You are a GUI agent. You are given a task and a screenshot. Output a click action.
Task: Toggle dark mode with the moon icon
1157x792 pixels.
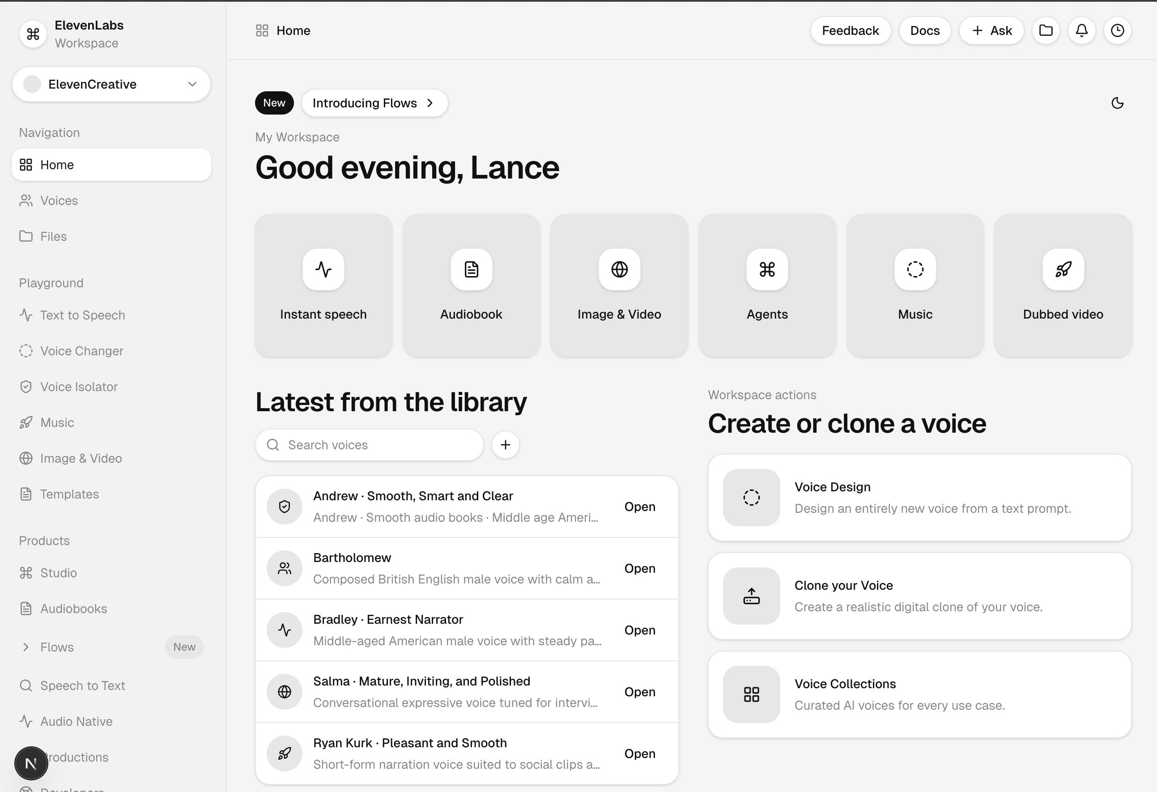click(1117, 103)
